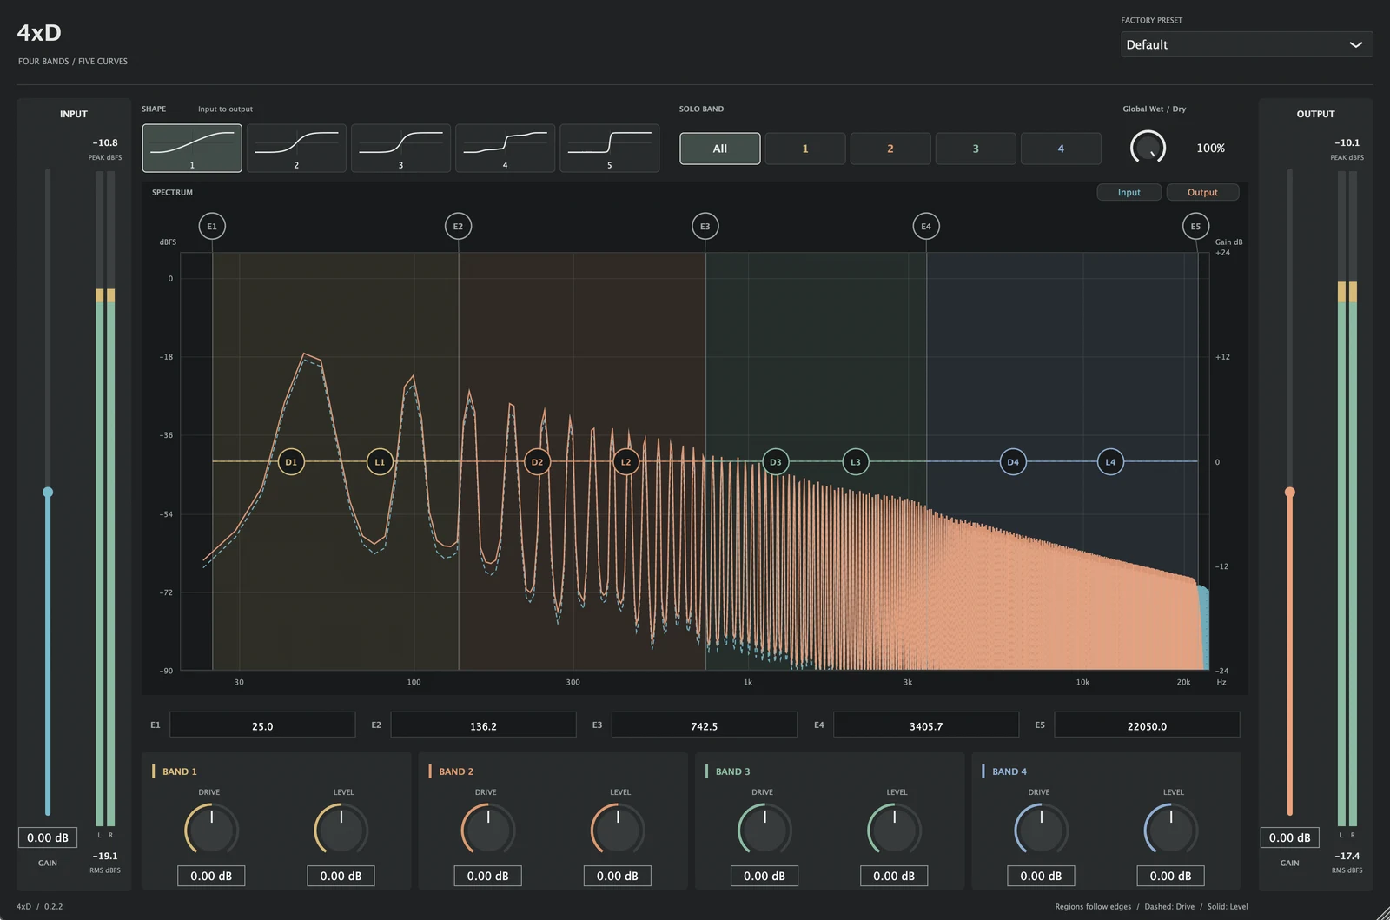Click the Band 2 Drive value box
1390x920 pixels.
pos(488,876)
